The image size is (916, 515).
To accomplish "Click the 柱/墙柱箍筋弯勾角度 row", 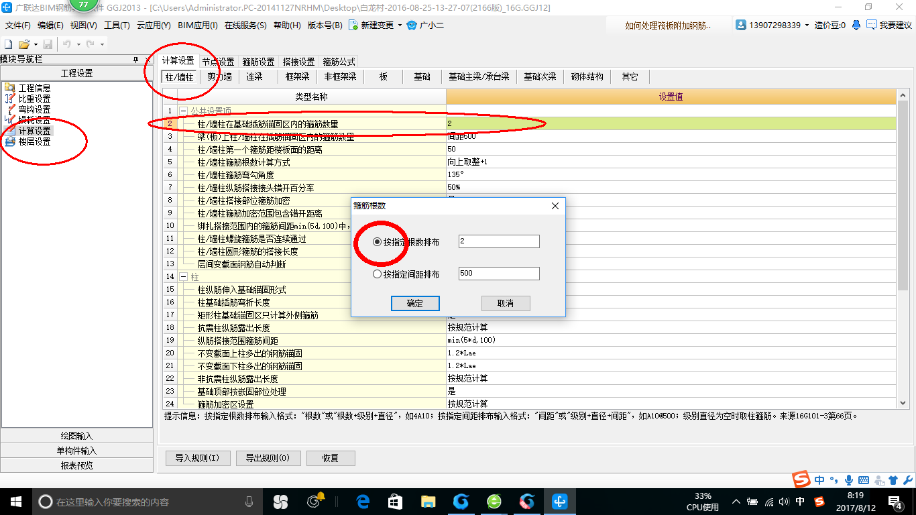I will coord(530,175).
